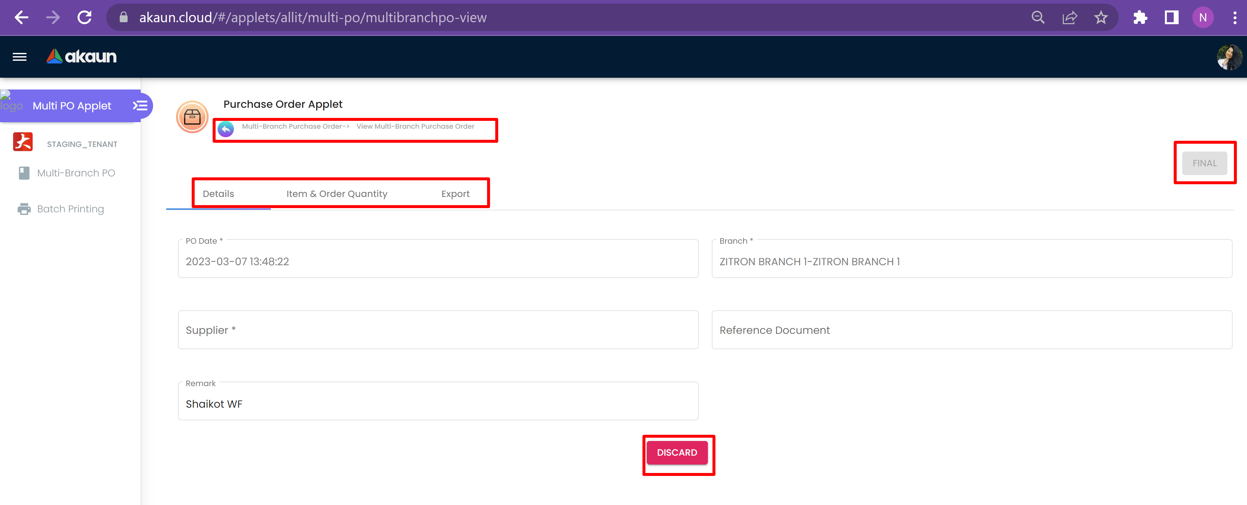Screen dimensions: 1247x505
Task: Click the STAGING_TENANT red logo icon
Action: point(23,142)
